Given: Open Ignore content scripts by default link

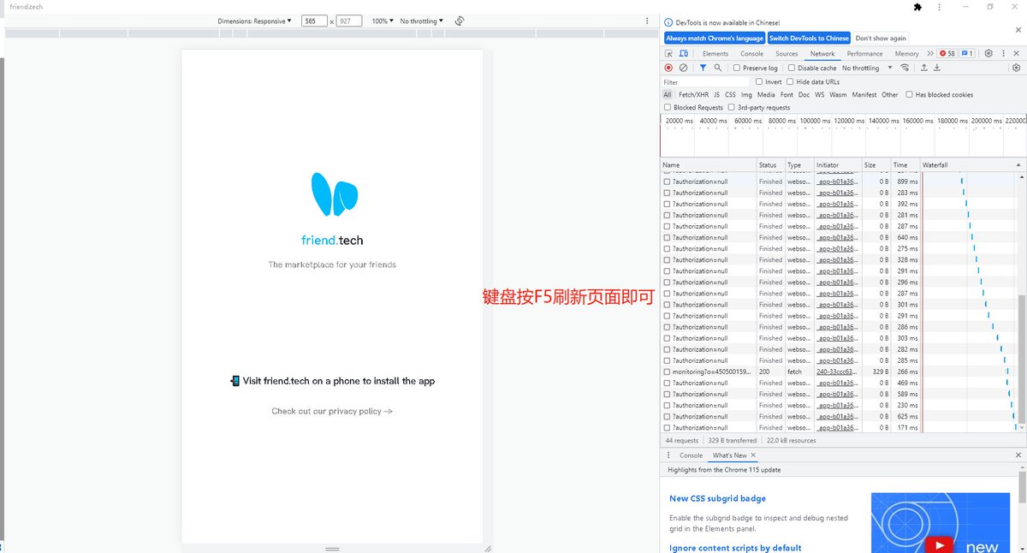Looking at the screenshot, I should click(735, 548).
